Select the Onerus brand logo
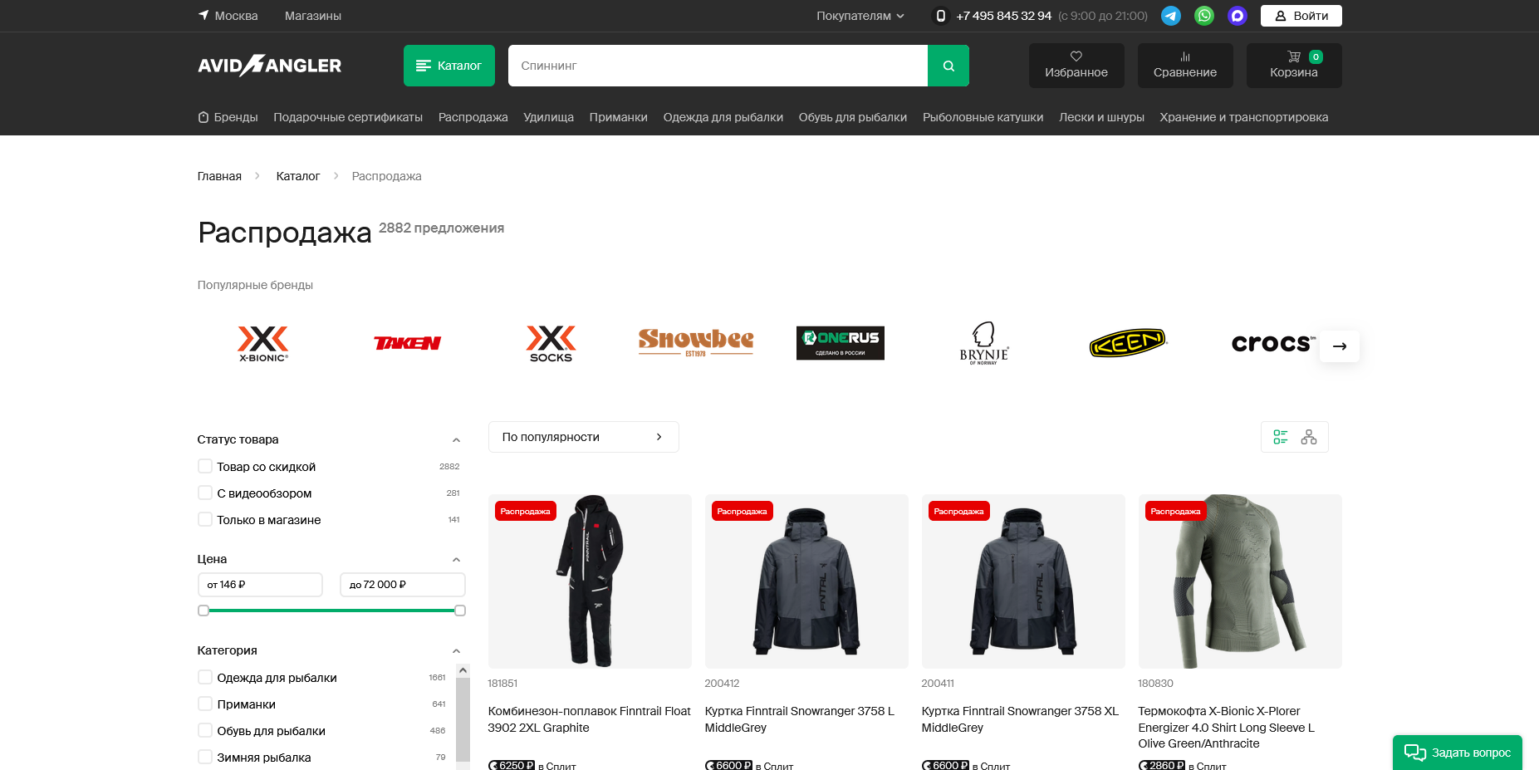This screenshot has height=770, width=1539. 841,343
